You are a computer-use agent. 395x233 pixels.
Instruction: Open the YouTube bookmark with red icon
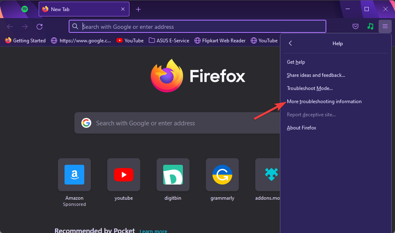(130, 41)
